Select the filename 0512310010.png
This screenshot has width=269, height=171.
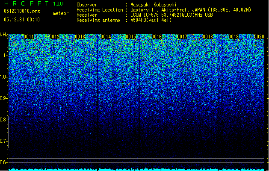pos(22,11)
